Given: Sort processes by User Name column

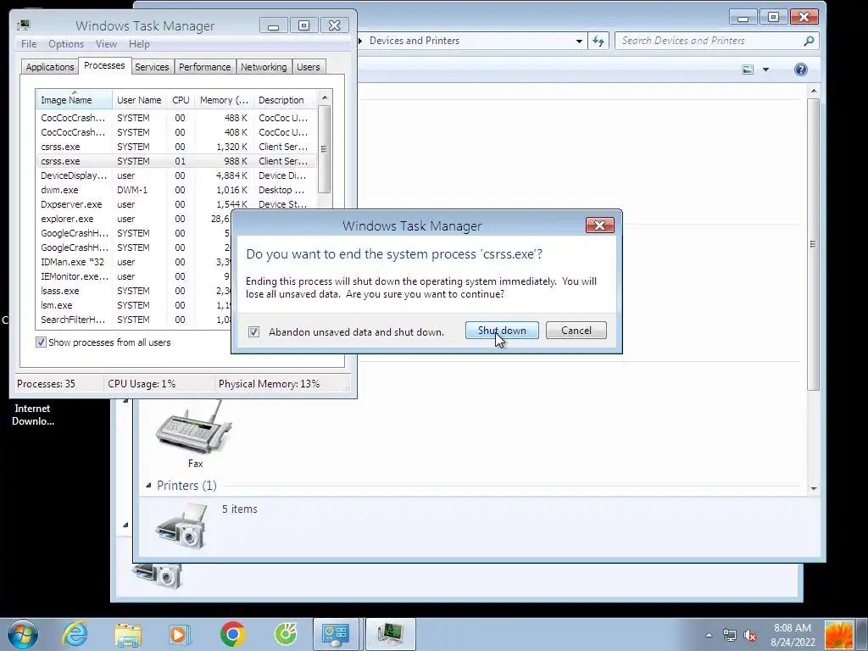Looking at the screenshot, I should (139, 100).
